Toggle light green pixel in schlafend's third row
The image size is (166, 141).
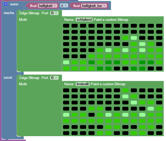click(x=134, y=38)
